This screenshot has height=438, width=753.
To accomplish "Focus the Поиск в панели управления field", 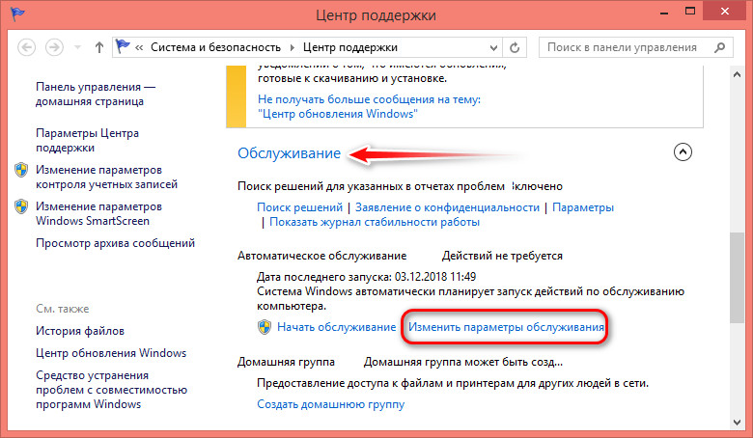I will 636,47.
